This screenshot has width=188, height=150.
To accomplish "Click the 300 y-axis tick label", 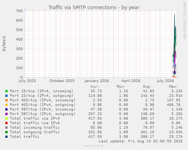I will point(19,49).
